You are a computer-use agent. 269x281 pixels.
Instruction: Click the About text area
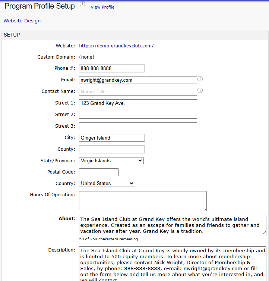[x=173, y=225]
